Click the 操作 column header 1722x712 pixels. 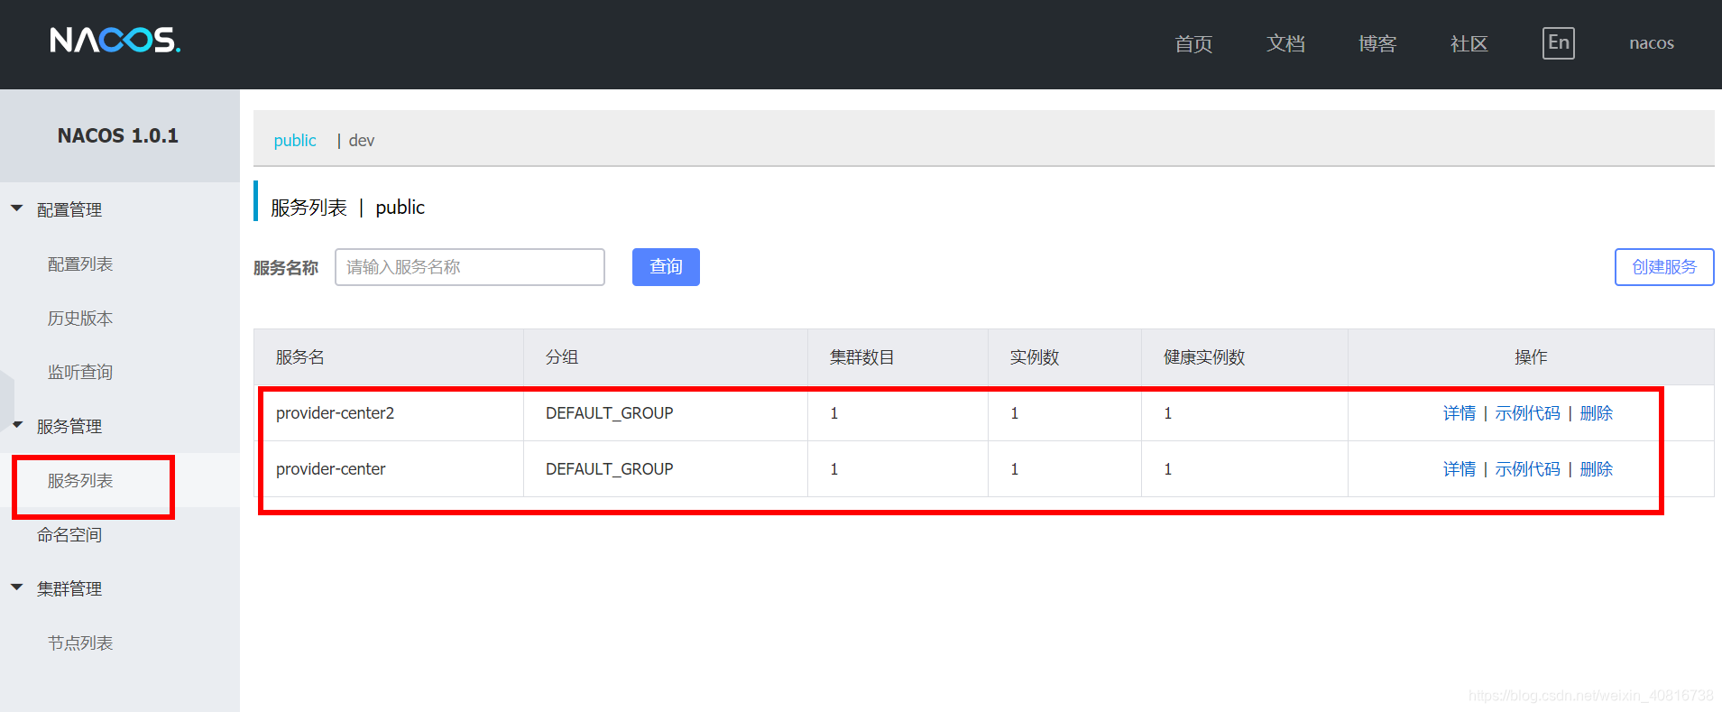tap(1531, 357)
